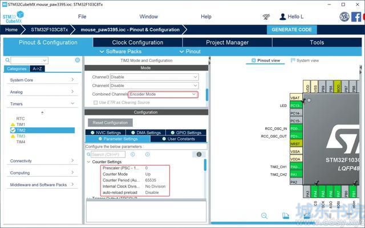The height and width of the screenshot is (228, 365).
Task: Click the connectivity status icon beside Hello L
Action: click(266, 16)
